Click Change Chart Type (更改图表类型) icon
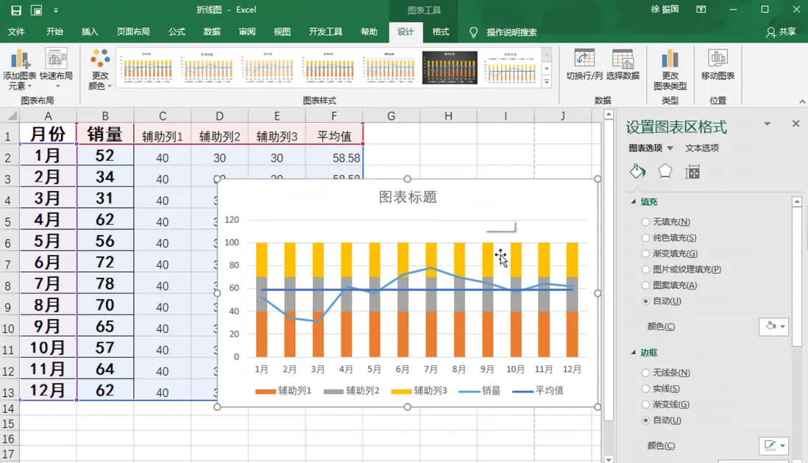The image size is (808, 463). coord(670,60)
